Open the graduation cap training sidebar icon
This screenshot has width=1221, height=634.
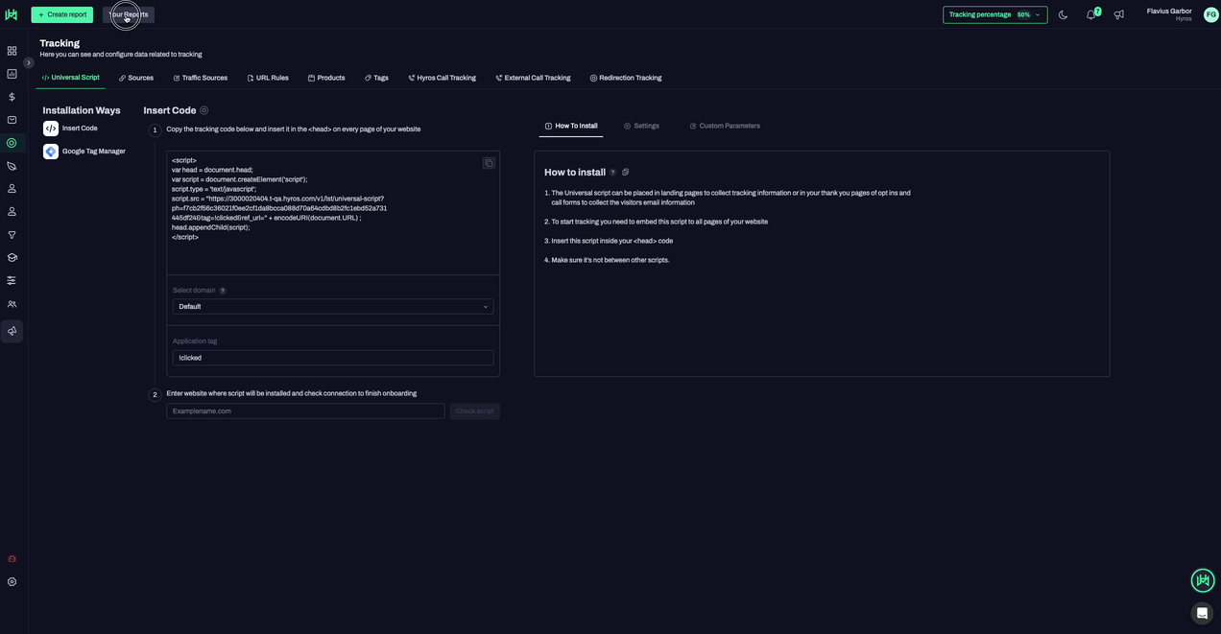click(x=12, y=258)
